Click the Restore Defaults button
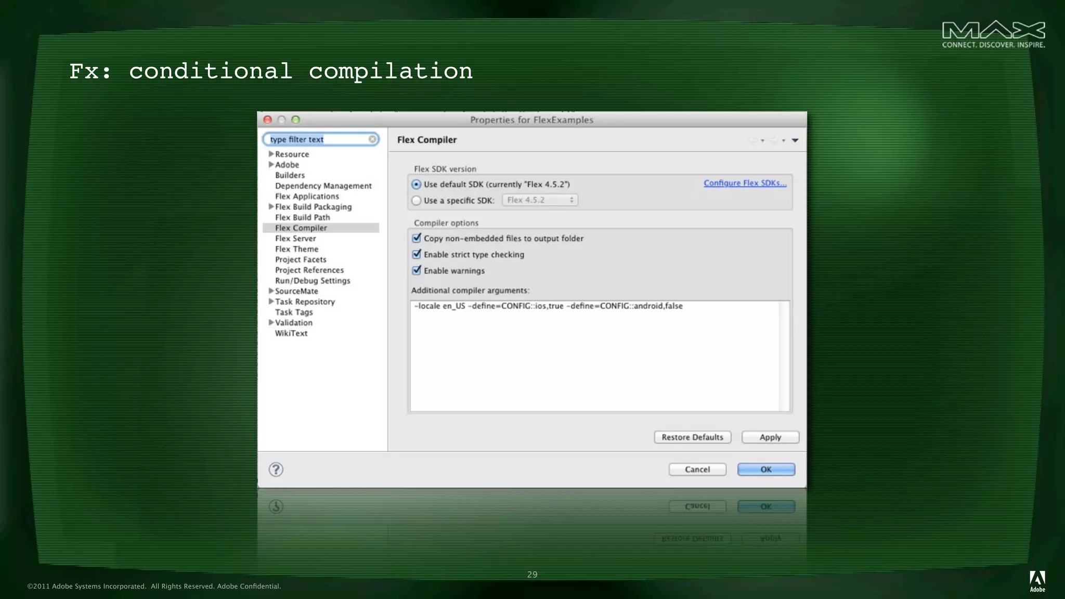The width and height of the screenshot is (1065, 599). (x=693, y=437)
